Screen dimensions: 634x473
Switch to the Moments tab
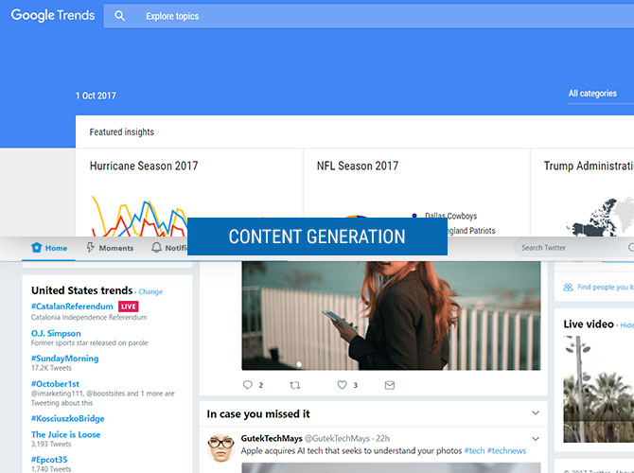pos(110,248)
